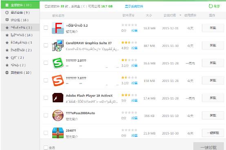This screenshot has height=150, width=226.
Task: Click the rating stars of the green S 2.0 app
Action: click(x=129, y=60)
